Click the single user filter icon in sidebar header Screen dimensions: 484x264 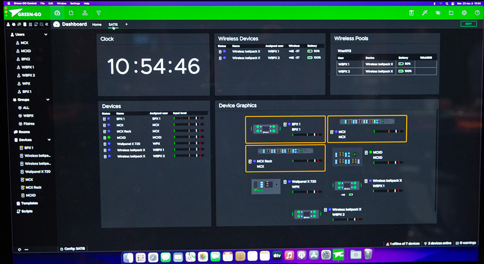point(8,24)
